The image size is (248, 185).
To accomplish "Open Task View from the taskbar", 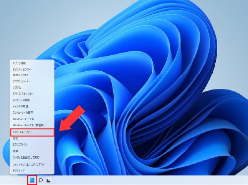I will coord(49,180).
